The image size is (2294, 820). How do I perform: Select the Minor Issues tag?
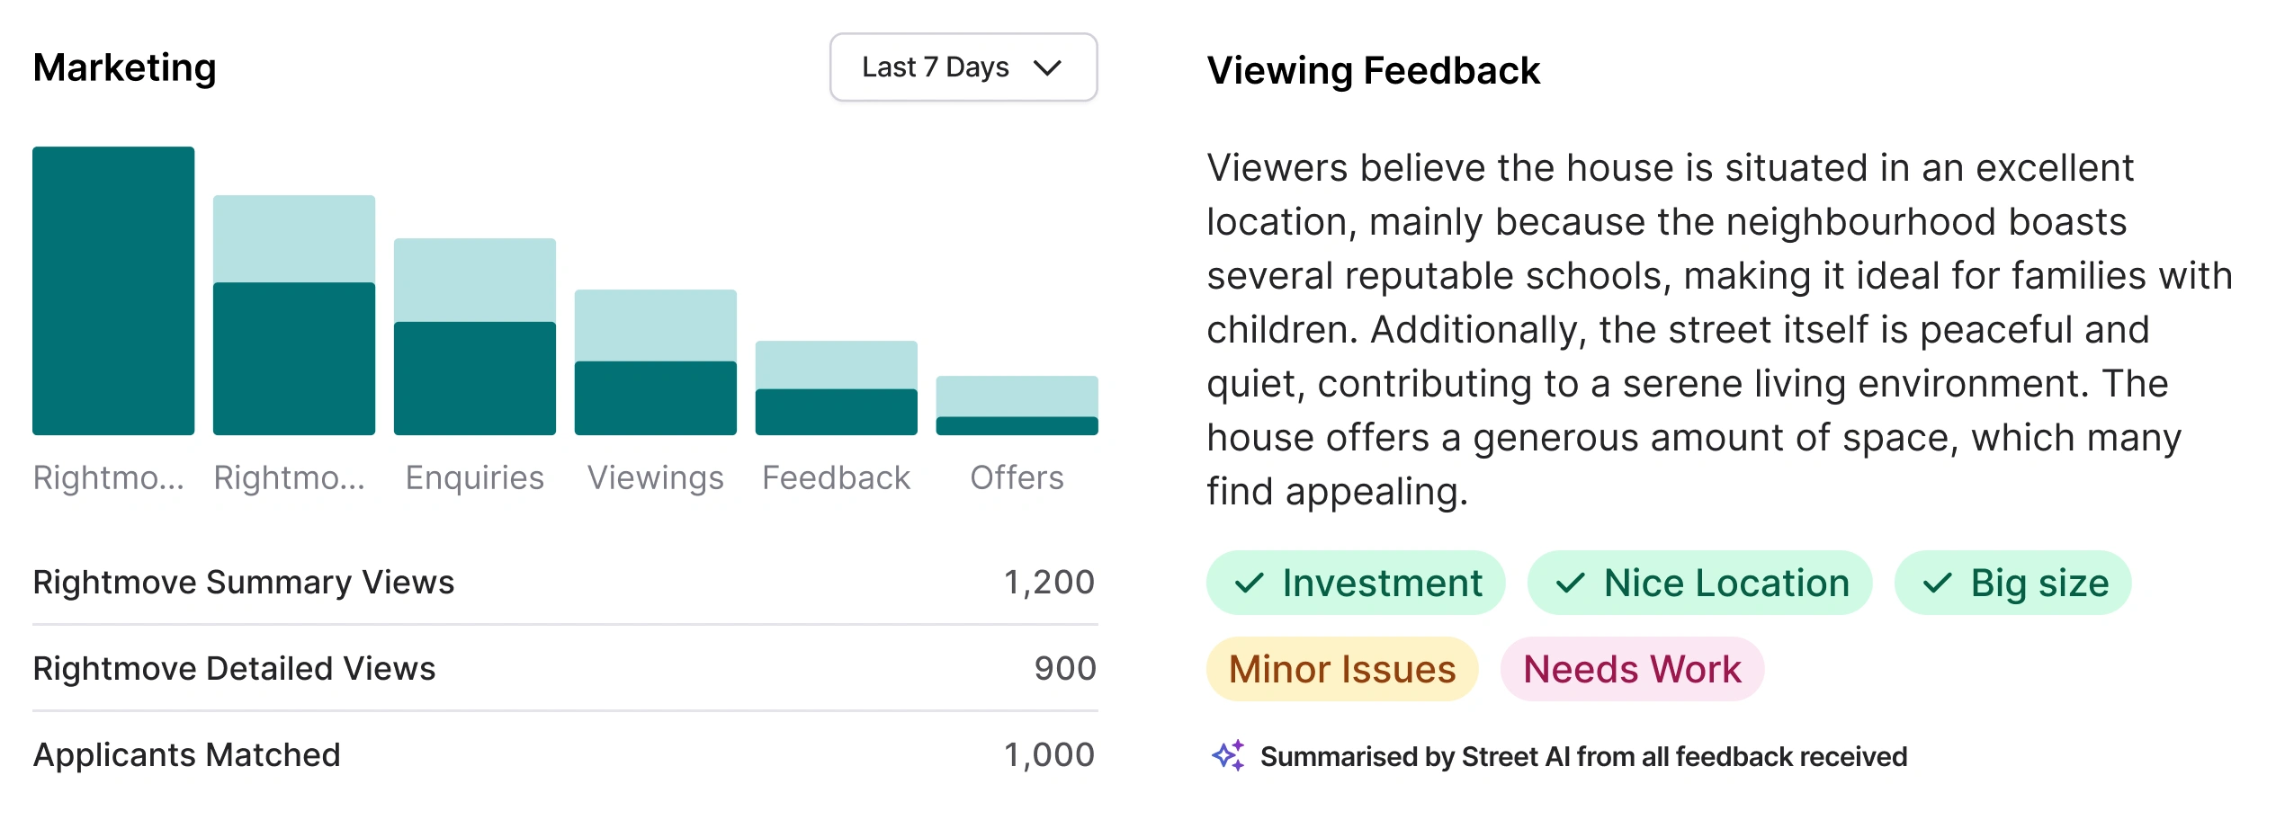[1341, 669]
